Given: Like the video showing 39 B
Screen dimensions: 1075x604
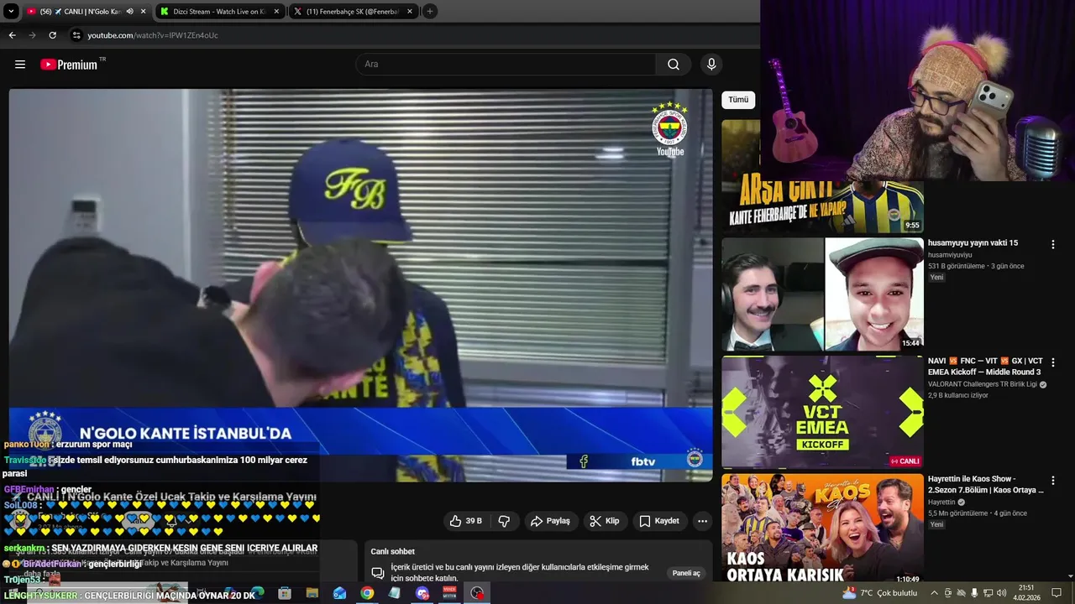Looking at the screenshot, I should point(465,521).
